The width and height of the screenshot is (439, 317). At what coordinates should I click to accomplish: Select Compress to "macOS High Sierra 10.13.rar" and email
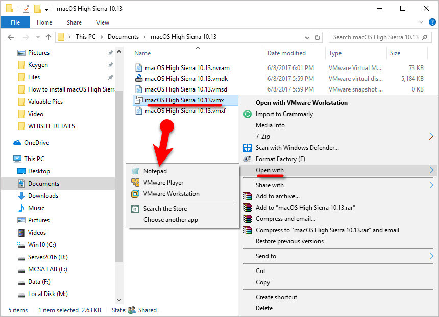click(327, 230)
